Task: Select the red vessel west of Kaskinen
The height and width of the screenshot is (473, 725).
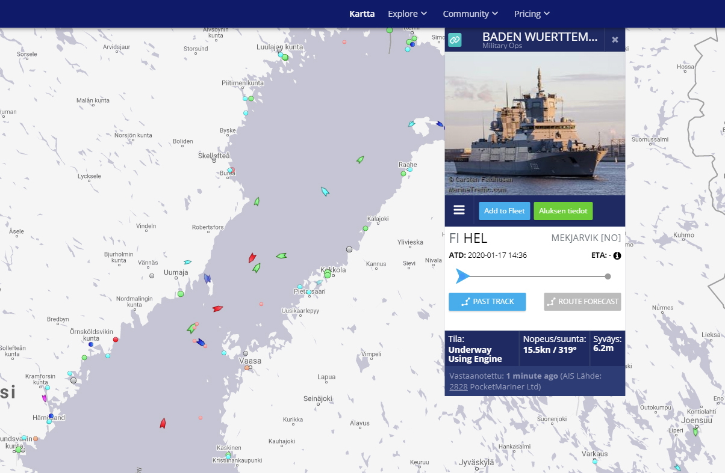Action: click(x=163, y=423)
